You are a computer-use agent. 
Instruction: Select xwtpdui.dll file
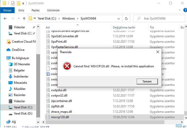click(59, 90)
